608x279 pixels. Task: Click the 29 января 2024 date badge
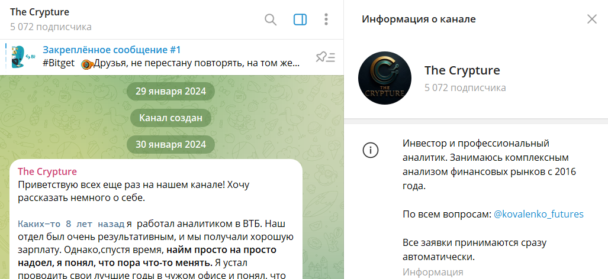pos(171,91)
